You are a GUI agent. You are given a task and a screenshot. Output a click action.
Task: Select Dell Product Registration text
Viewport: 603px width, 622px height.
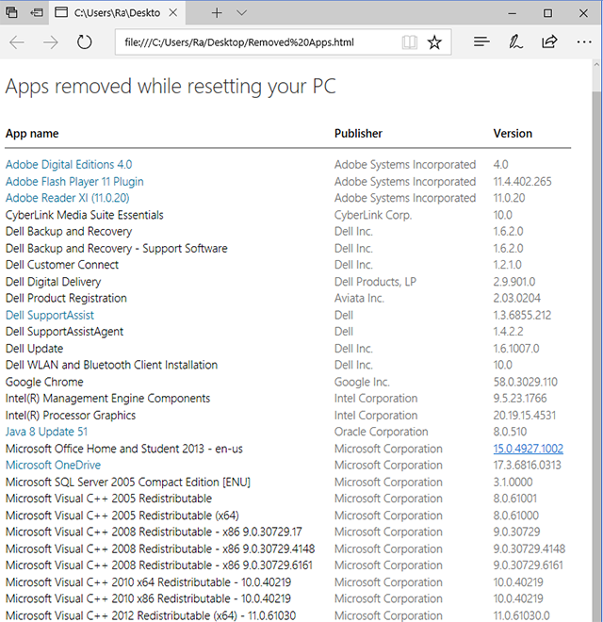point(66,298)
